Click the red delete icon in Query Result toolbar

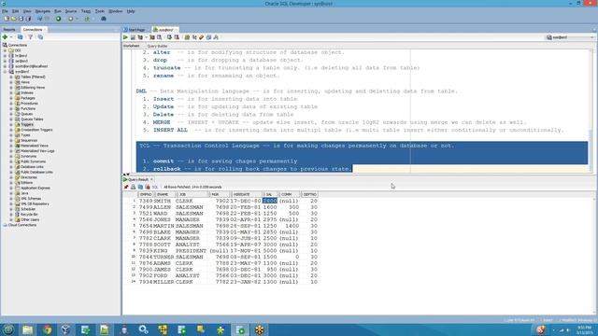[x=148, y=187]
